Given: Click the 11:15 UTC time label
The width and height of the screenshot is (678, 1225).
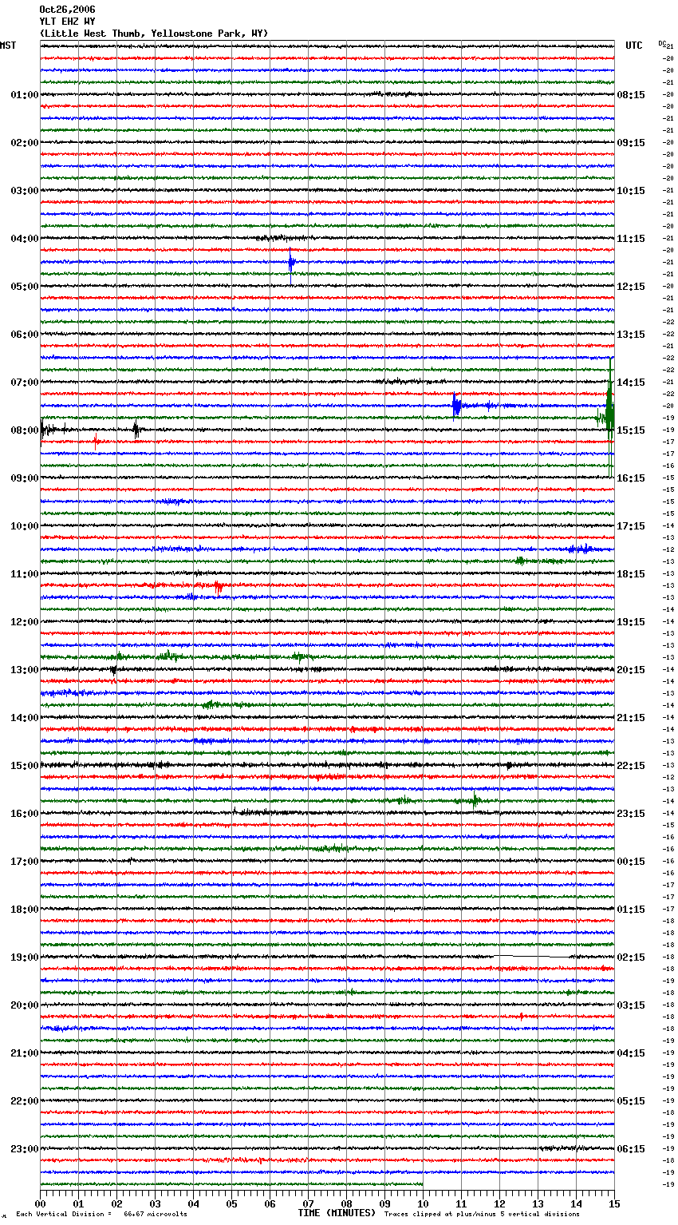Looking at the screenshot, I should coord(631,239).
